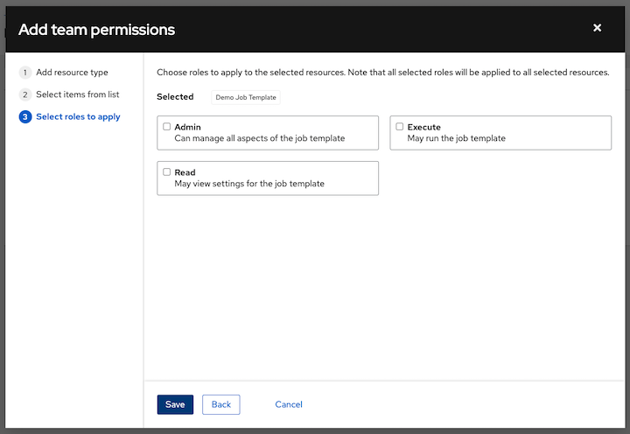Check the Read role checkbox
The height and width of the screenshot is (434, 630).
167,172
